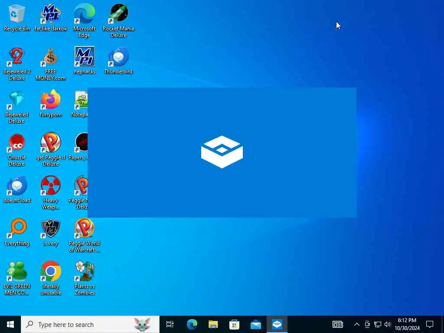Open Task View from the taskbar
This screenshot has width=444, height=333.
[x=170, y=324]
